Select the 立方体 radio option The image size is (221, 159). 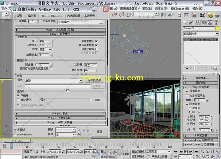click(x=190, y=108)
